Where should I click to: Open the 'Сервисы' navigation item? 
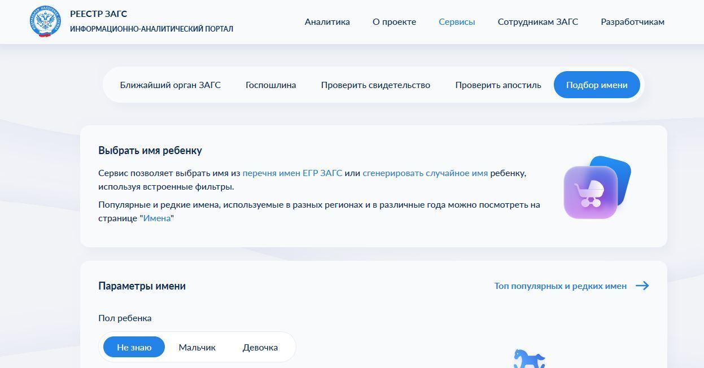pyautogui.click(x=457, y=22)
